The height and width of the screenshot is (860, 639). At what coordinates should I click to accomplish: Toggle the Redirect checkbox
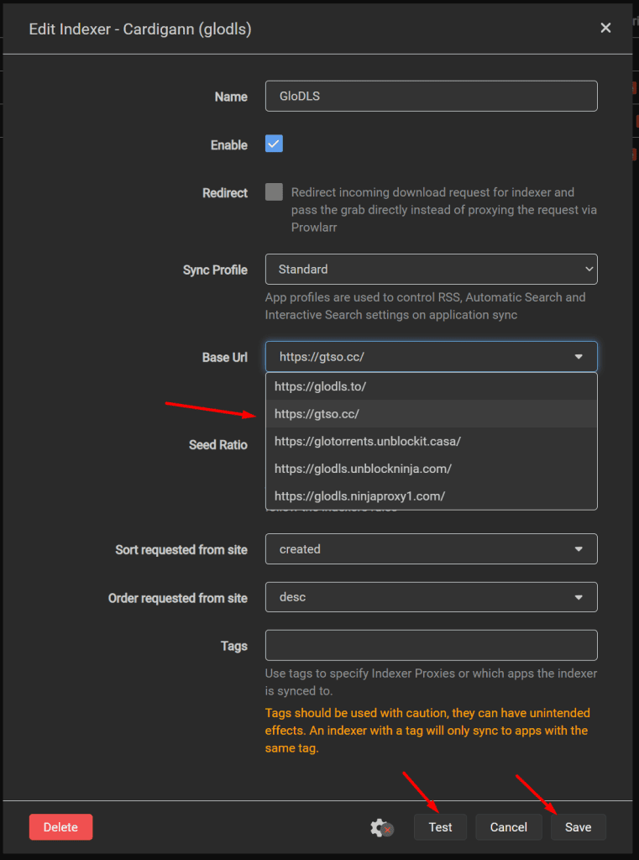[274, 191]
